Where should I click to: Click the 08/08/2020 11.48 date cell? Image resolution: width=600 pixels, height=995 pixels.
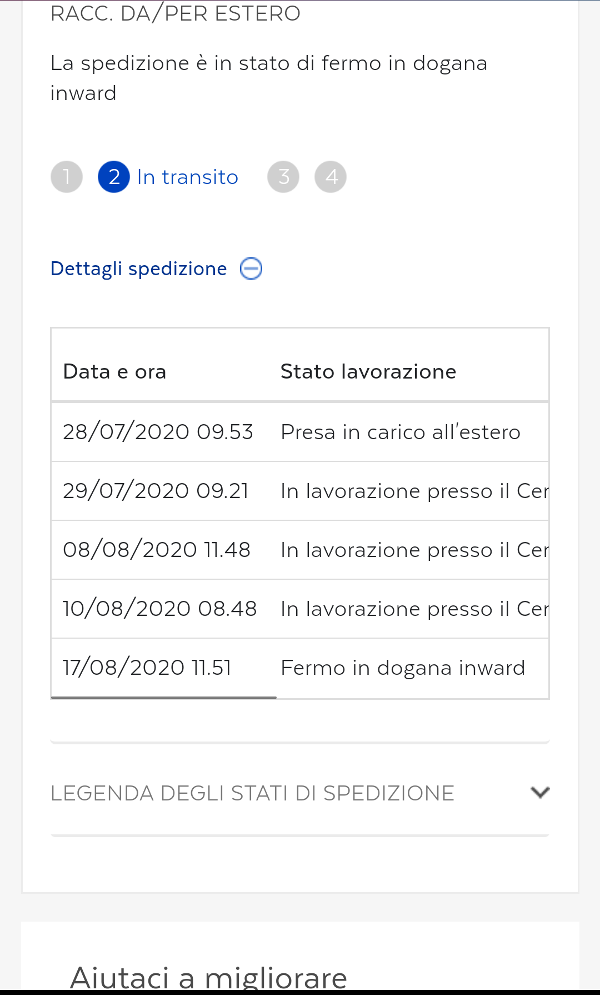(x=157, y=550)
